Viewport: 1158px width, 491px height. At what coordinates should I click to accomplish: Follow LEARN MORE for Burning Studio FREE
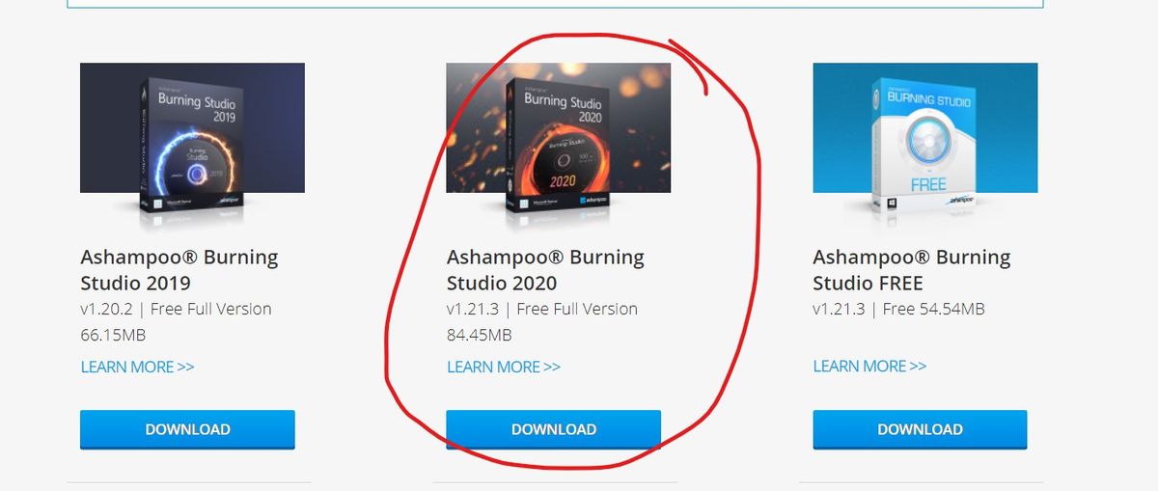[869, 366]
